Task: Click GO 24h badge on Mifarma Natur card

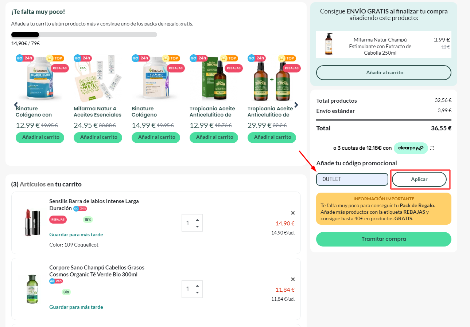Action: (82, 58)
